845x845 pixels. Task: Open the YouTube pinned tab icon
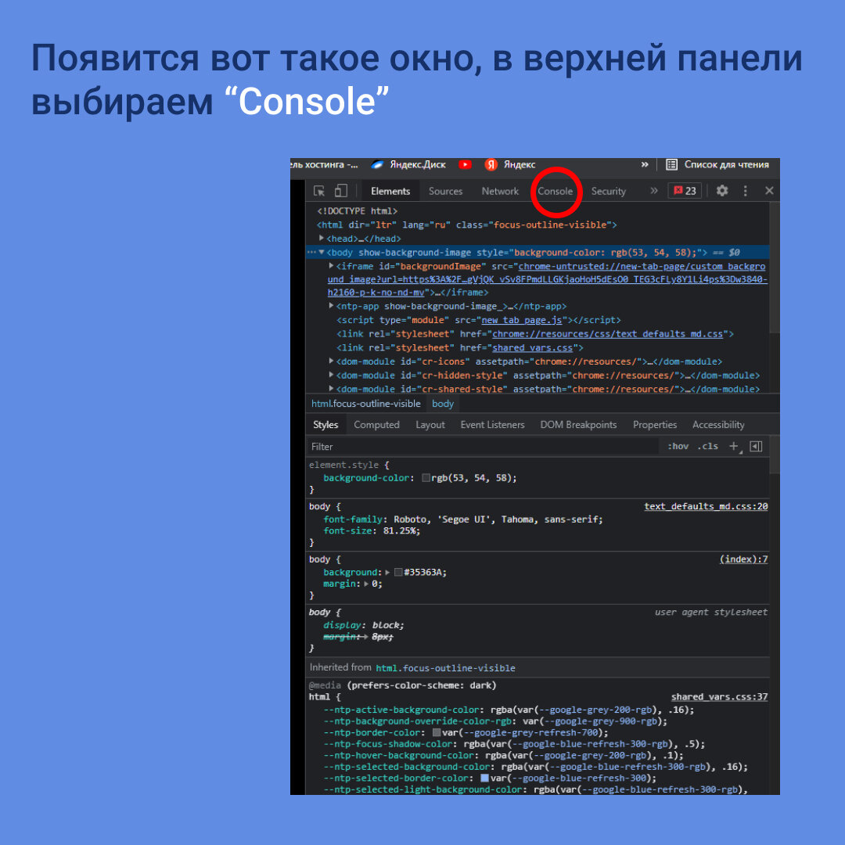pos(466,164)
